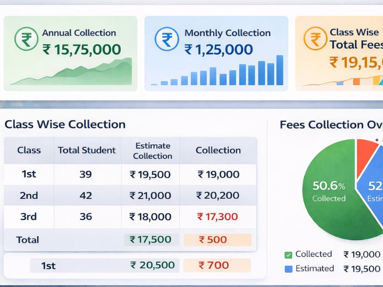383x287 pixels.
Task: Click the green ₹ 20,500 value
Action: [x=152, y=265]
